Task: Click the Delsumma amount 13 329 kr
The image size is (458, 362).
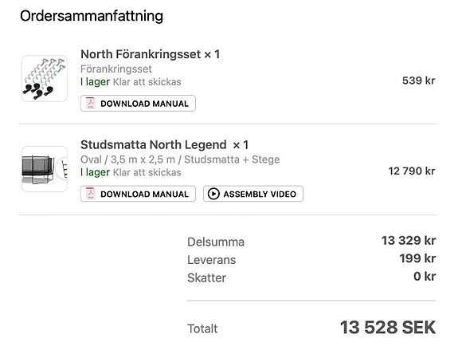Action: pos(409,241)
